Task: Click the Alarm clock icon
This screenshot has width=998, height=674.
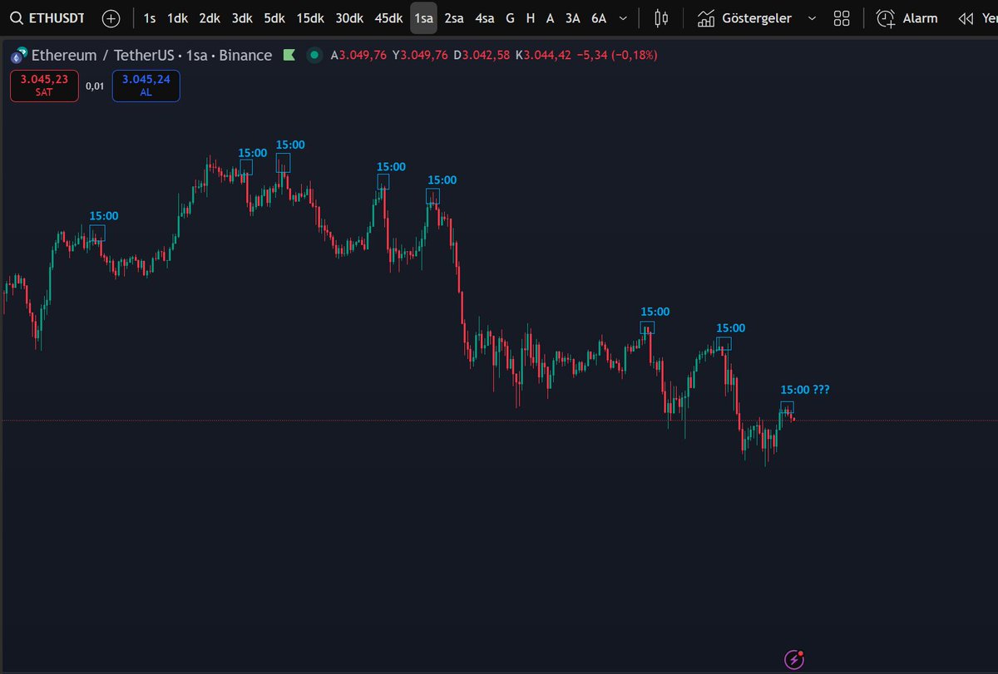Action: pos(883,17)
